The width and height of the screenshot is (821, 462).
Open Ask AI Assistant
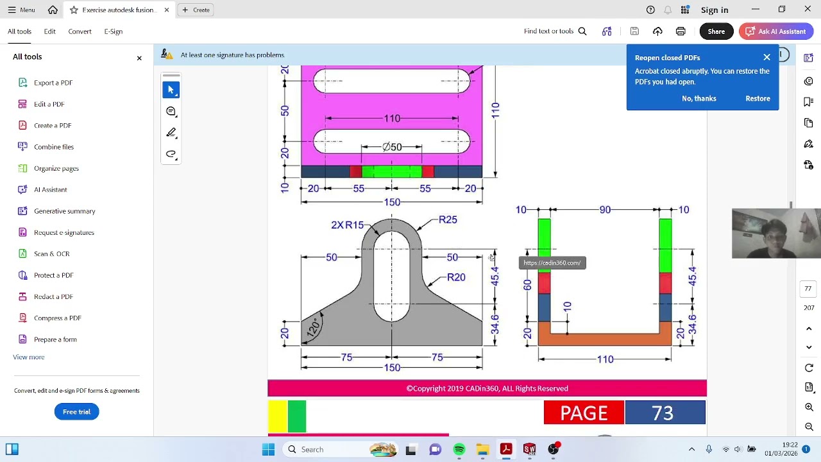click(776, 31)
